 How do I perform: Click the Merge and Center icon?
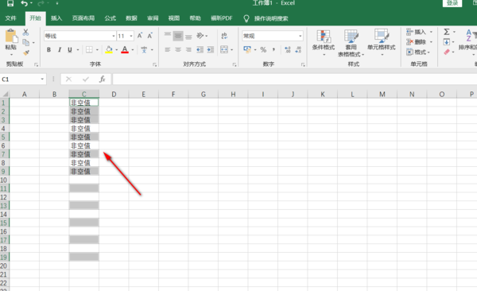tap(224, 49)
